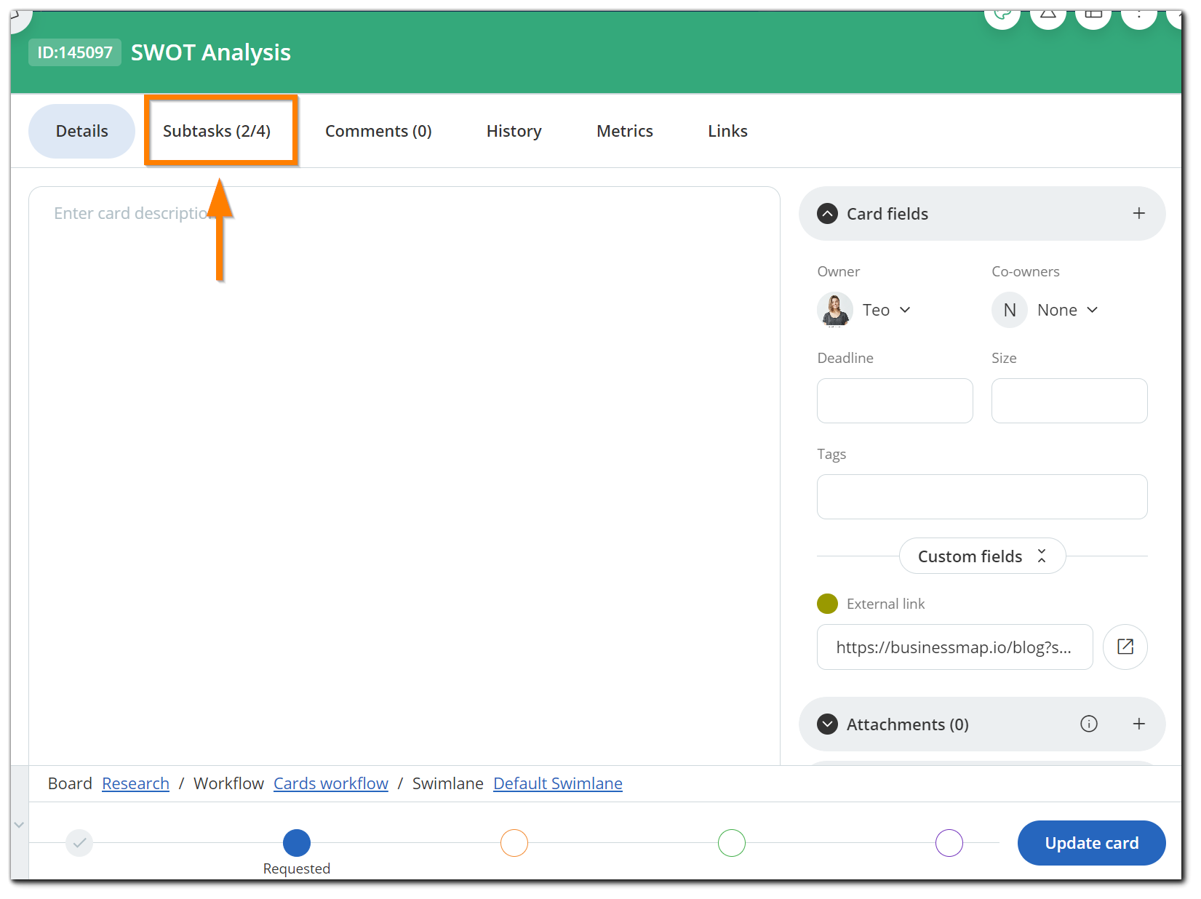1201x899 pixels.
Task: Select the blue Requested workflow step
Action: 297,843
